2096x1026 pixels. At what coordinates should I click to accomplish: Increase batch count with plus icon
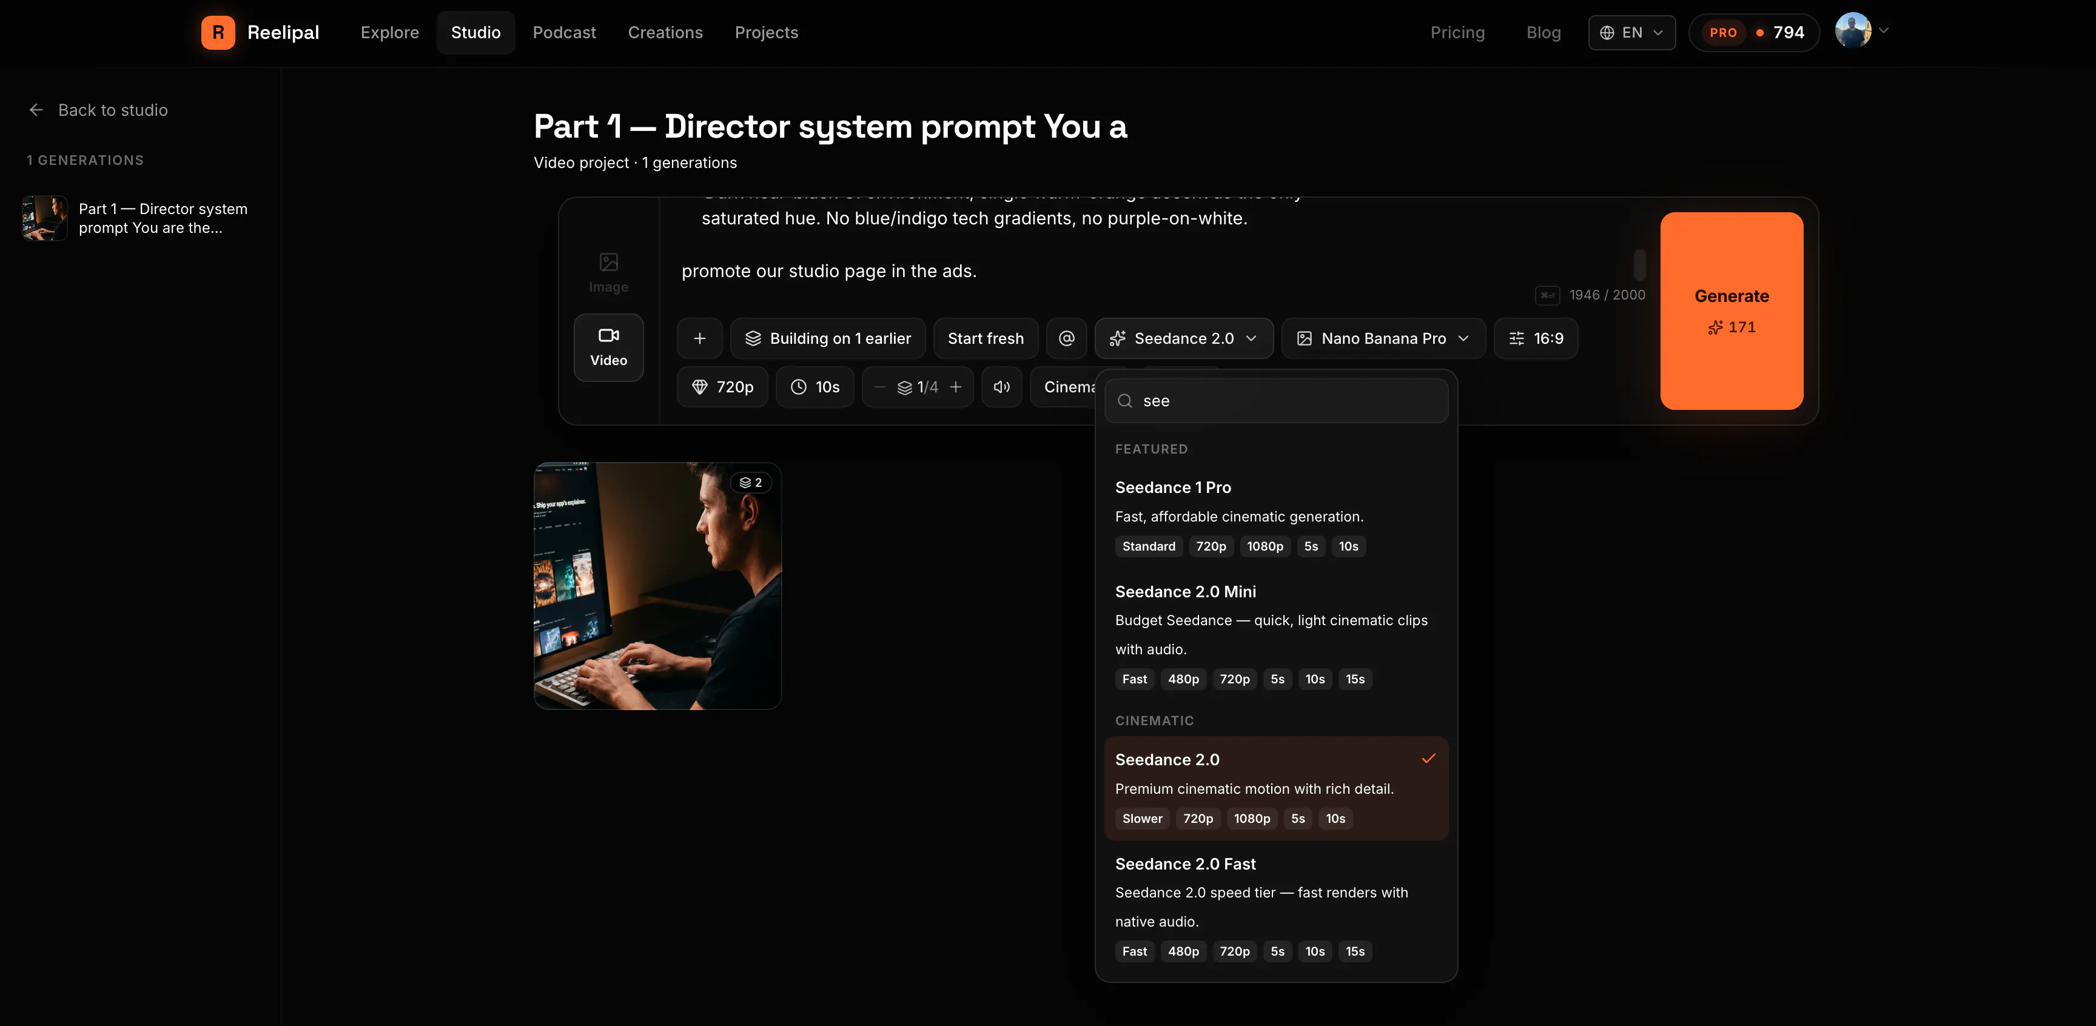[x=956, y=387]
